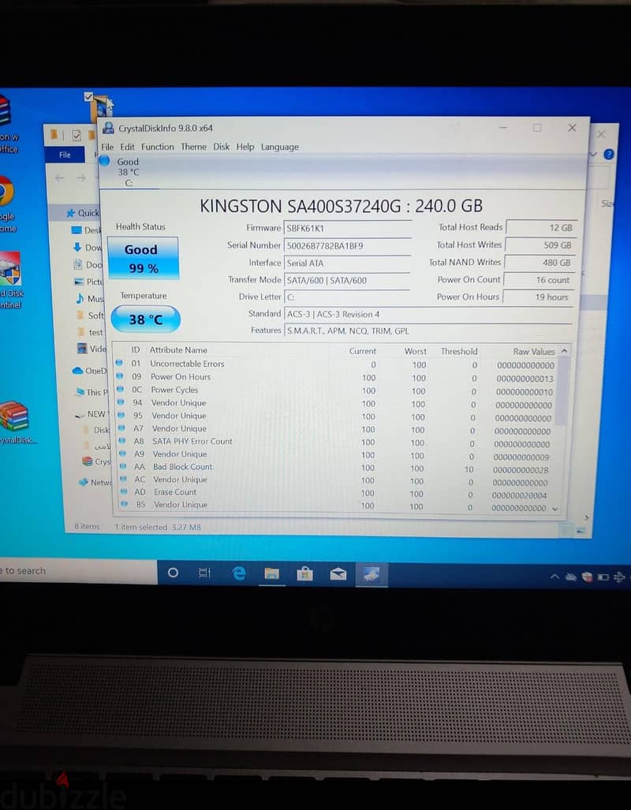Image resolution: width=631 pixels, height=810 pixels.
Task: Toggle the checkmark icon in Explorer quick toolbar
Action: click(77, 136)
